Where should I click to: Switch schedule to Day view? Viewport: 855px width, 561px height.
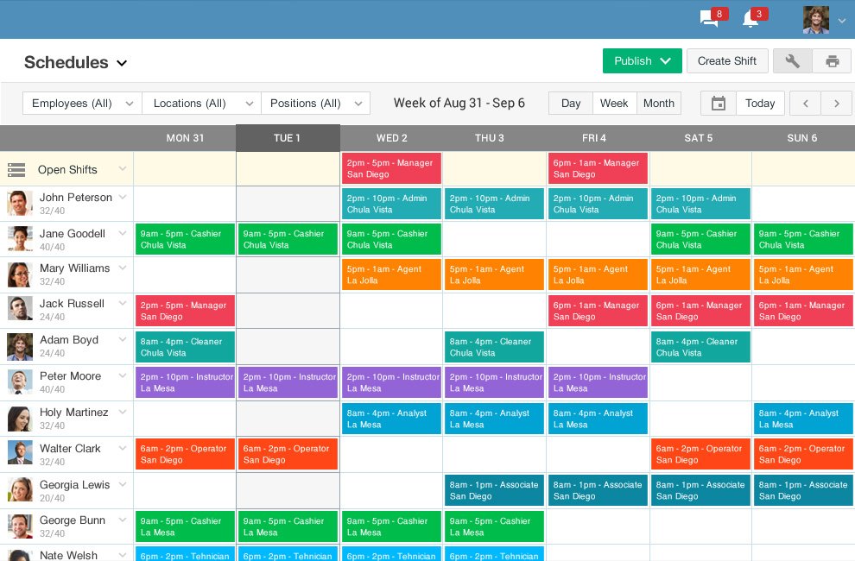coord(570,103)
